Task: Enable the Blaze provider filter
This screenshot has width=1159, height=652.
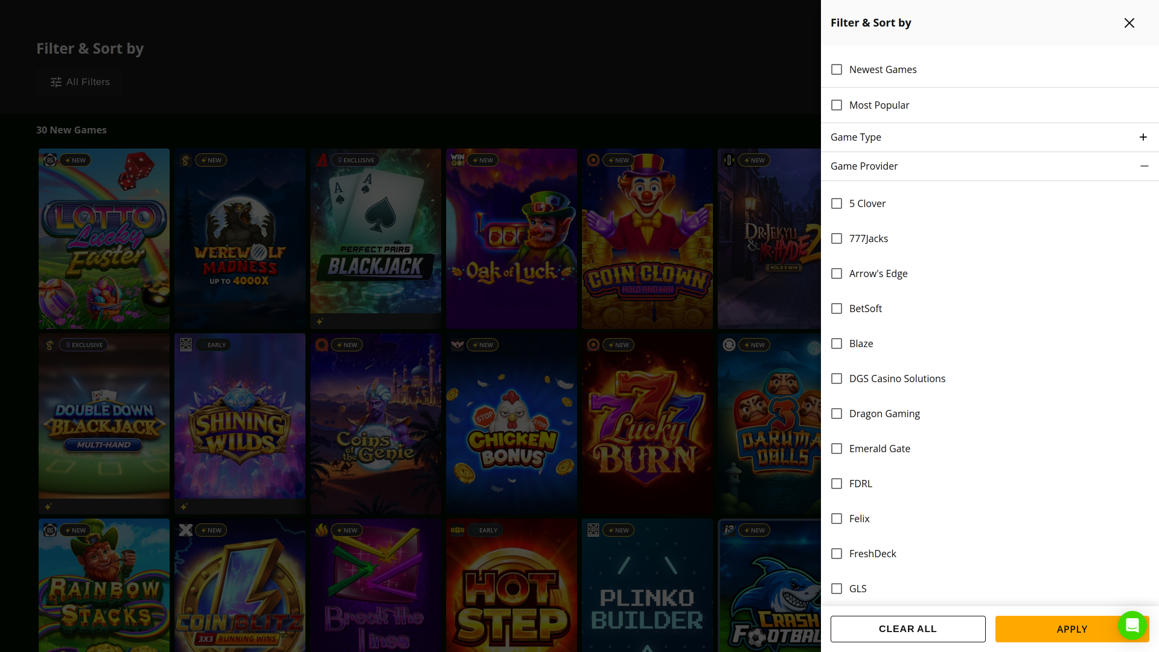Action: pos(837,344)
